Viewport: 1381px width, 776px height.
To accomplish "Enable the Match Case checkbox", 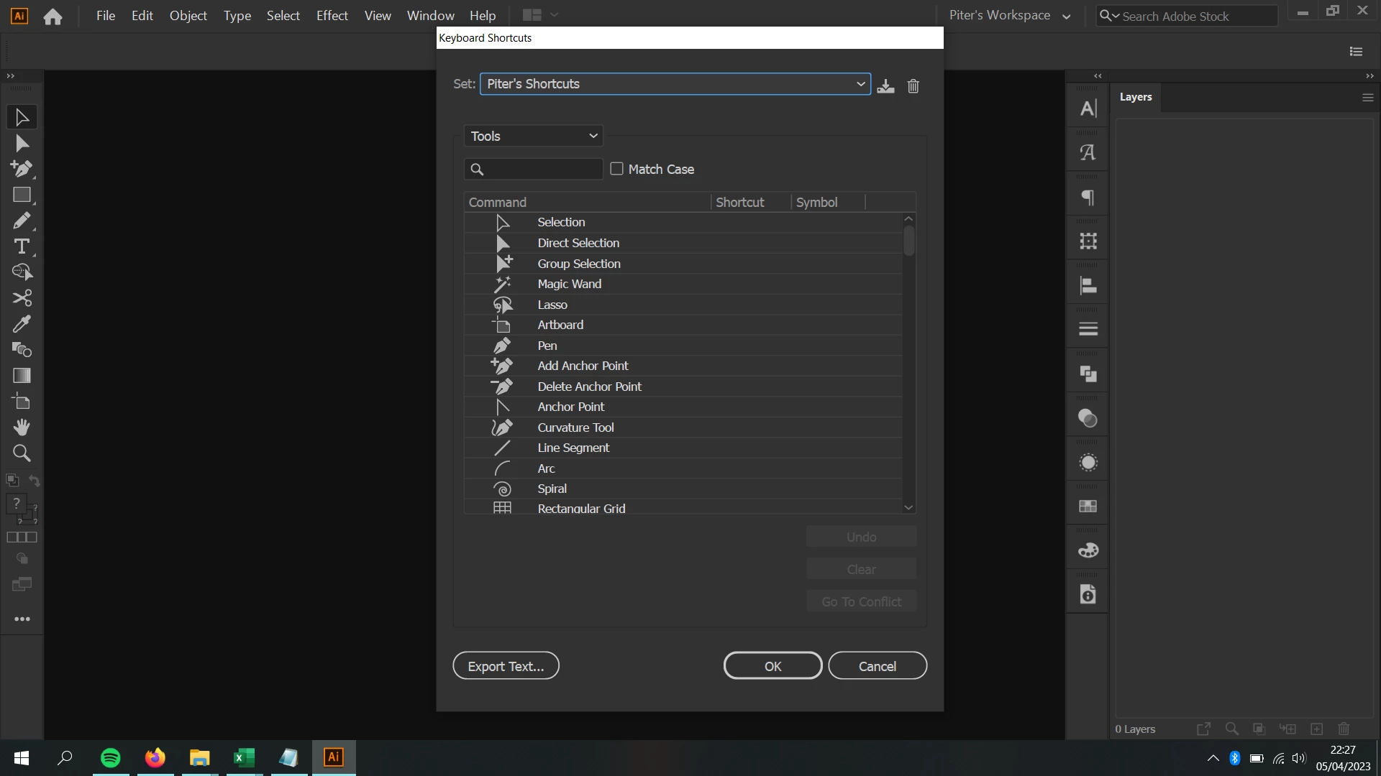I will tap(616, 169).
